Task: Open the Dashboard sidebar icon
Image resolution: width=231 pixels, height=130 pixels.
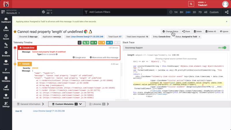Action: click(x=6, y=20)
